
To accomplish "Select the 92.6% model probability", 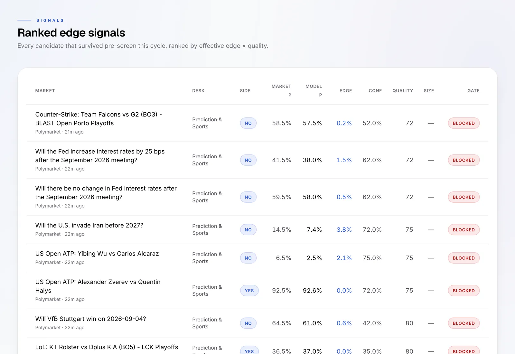I will click(312, 291).
